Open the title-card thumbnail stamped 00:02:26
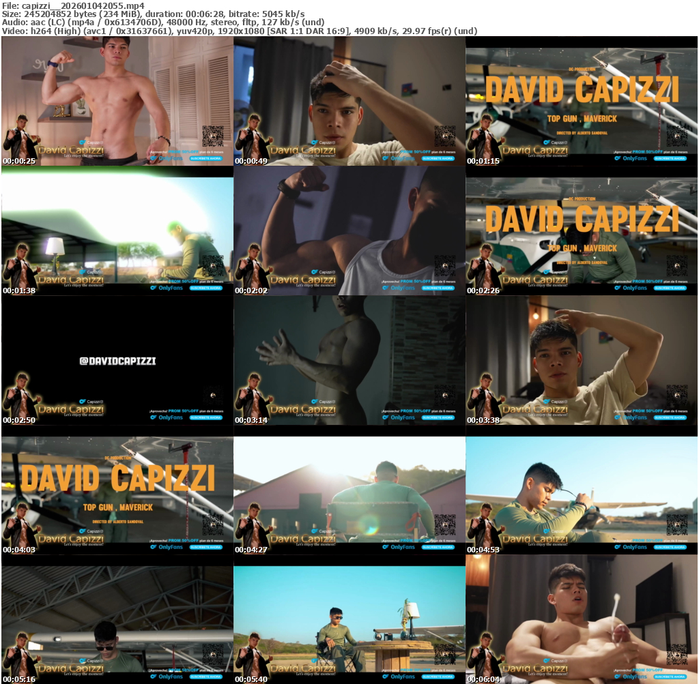This screenshot has height=684, width=699. (582, 231)
